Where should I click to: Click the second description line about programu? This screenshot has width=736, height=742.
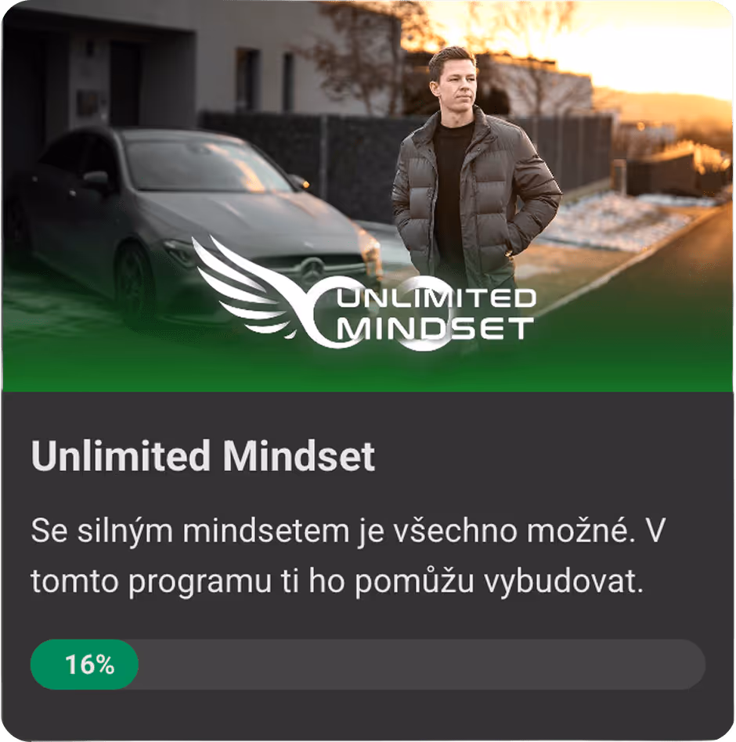click(337, 581)
